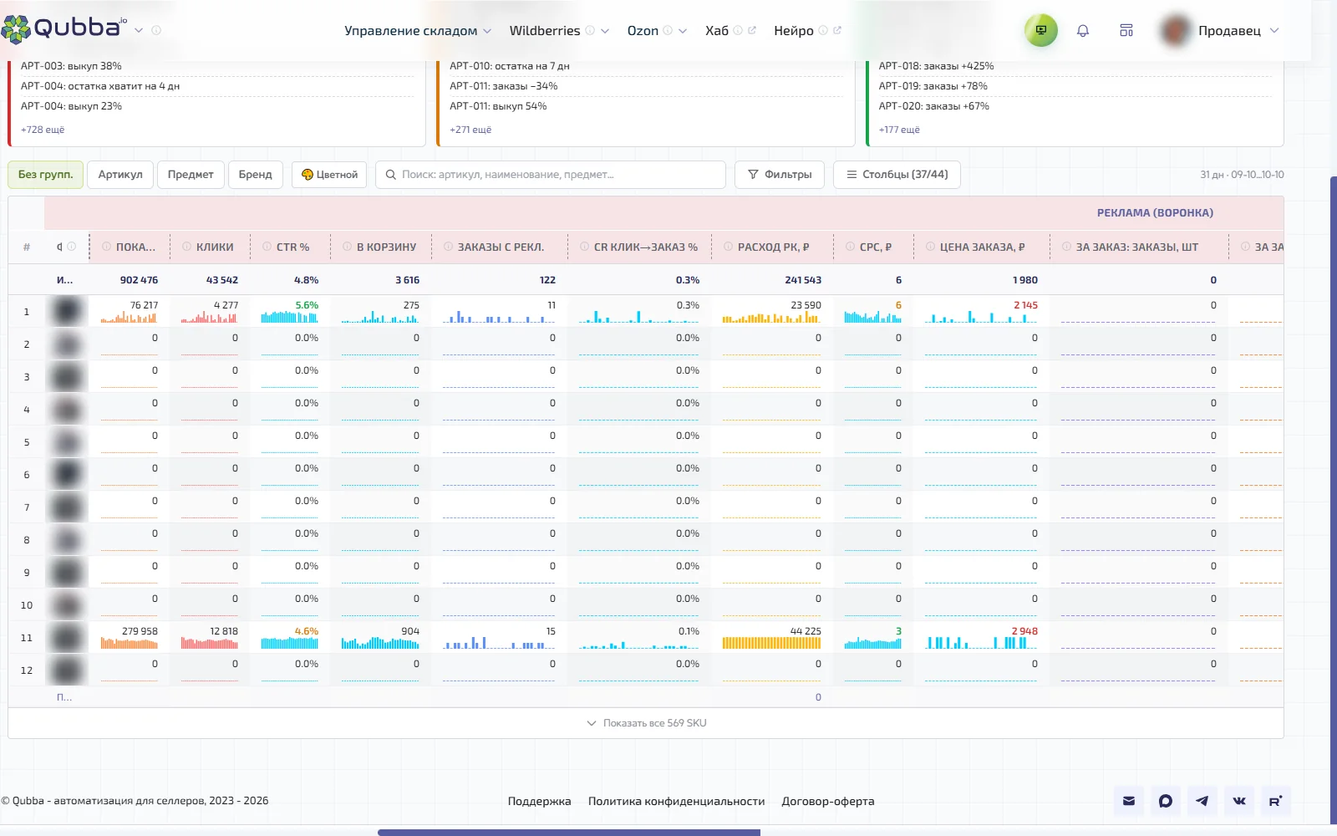The width and height of the screenshot is (1337, 836).
Task: Click info icon next to Ozon
Action: [668, 30]
